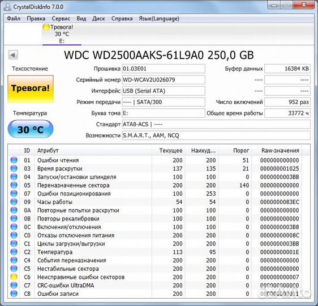Click the Стандарт field ATA8-ACS
Image resolution: width=318 pixels, height=306 pixels.
click(216, 124)
